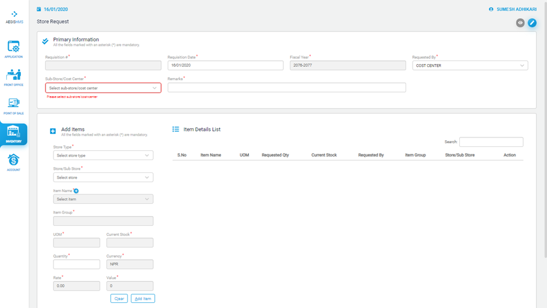Click the Action column header
The image size is (547, 308).
509,155
